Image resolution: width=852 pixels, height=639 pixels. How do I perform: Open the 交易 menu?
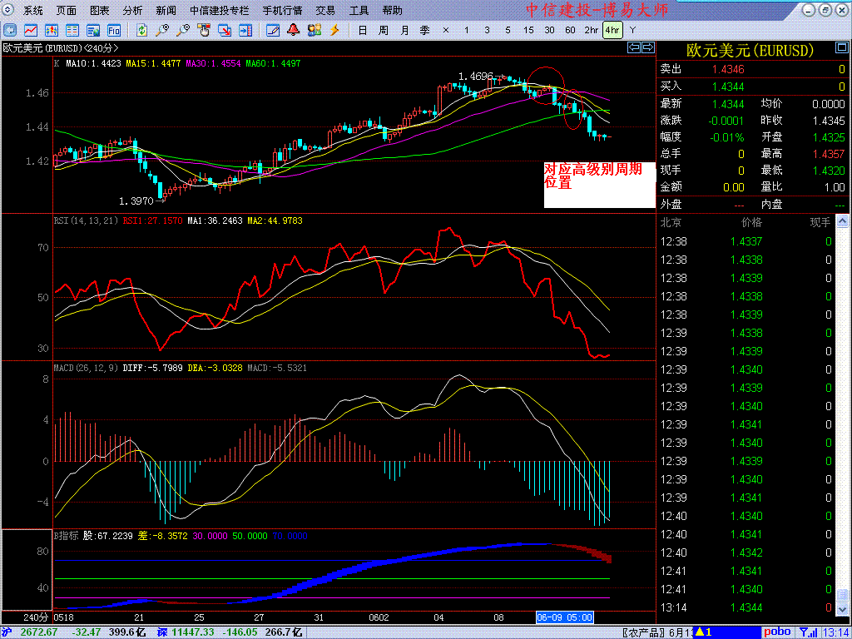click(x=326, y=10)
